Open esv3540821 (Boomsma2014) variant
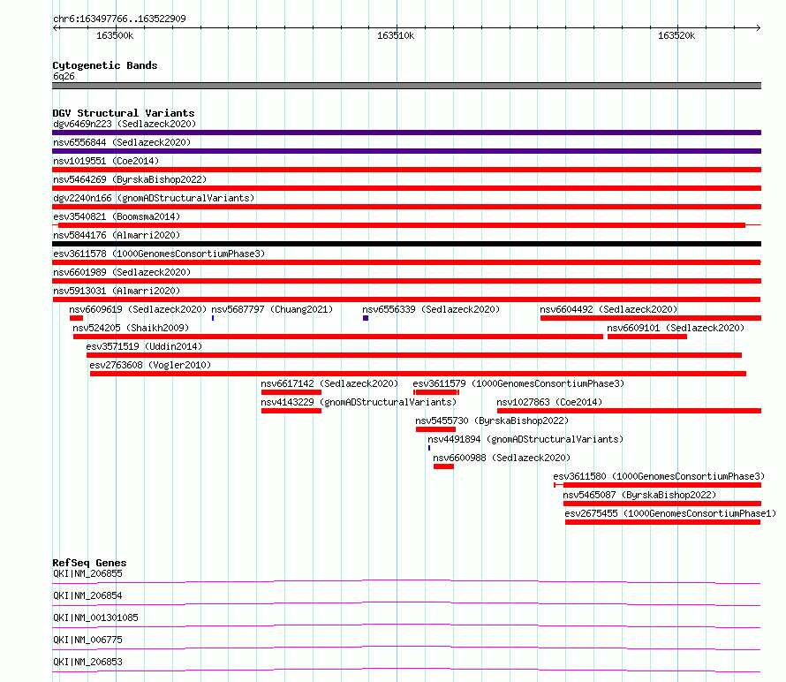This screenshot has height=682, width=786. (117, 216)
